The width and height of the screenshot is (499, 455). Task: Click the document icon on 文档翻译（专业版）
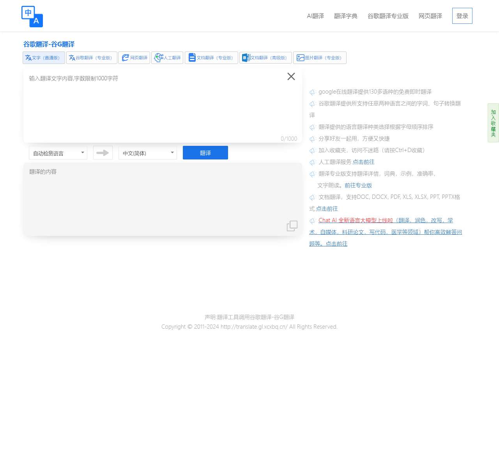pyautogui.click(x=192, y=58)
